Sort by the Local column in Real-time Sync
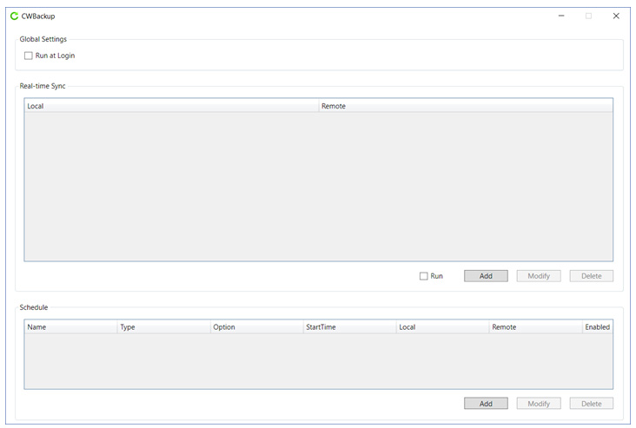Viewport: 636px width, 428px height. pyautogui.click(x=171, y=106)
